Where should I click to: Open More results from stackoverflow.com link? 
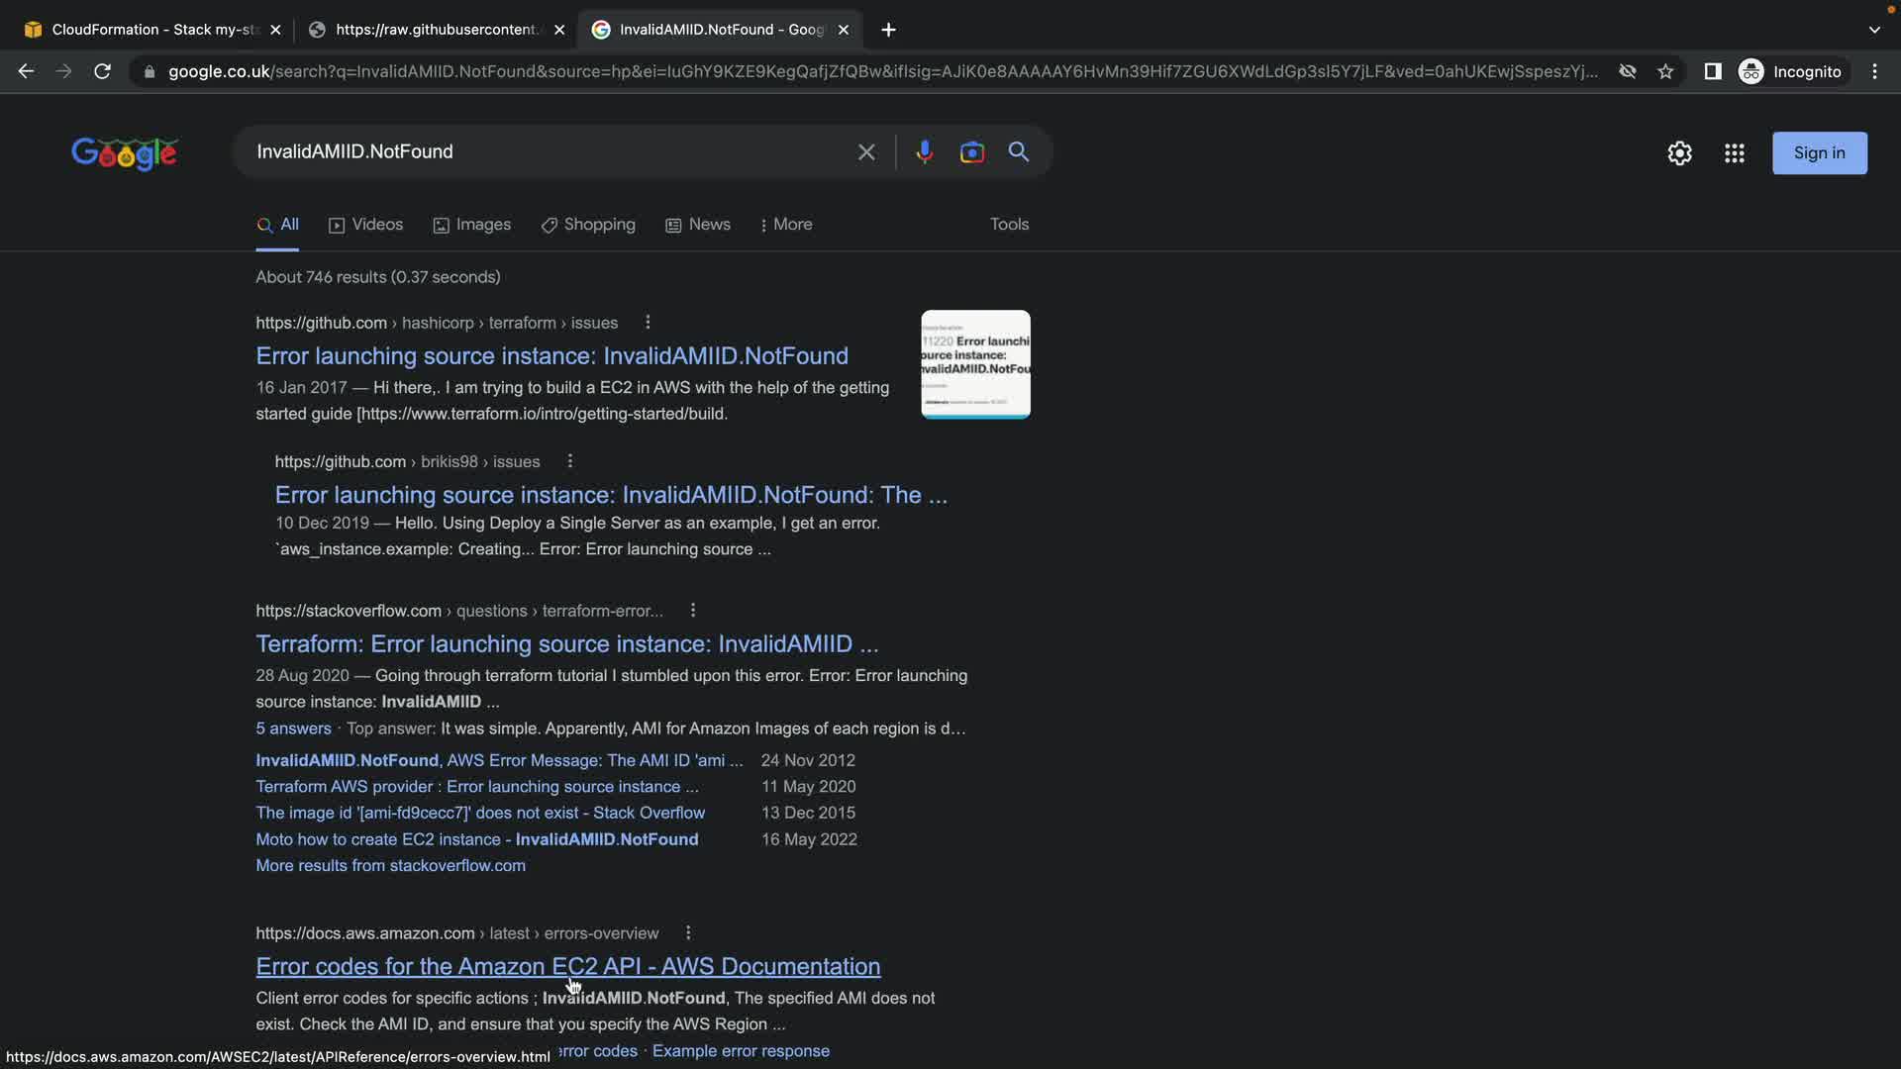(390, 866)
